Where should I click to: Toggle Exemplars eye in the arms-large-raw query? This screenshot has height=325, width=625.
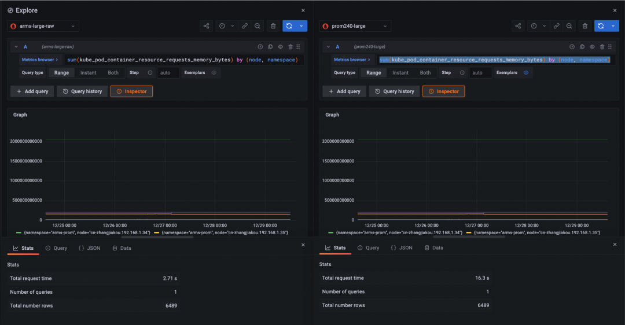(x=214, y=73)
